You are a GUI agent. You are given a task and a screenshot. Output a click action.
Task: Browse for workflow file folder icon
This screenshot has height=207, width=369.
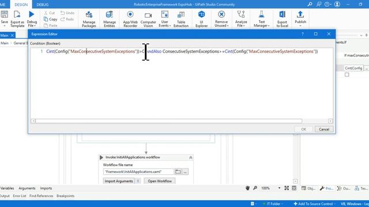pyautogui.click(x=178, y=171)
